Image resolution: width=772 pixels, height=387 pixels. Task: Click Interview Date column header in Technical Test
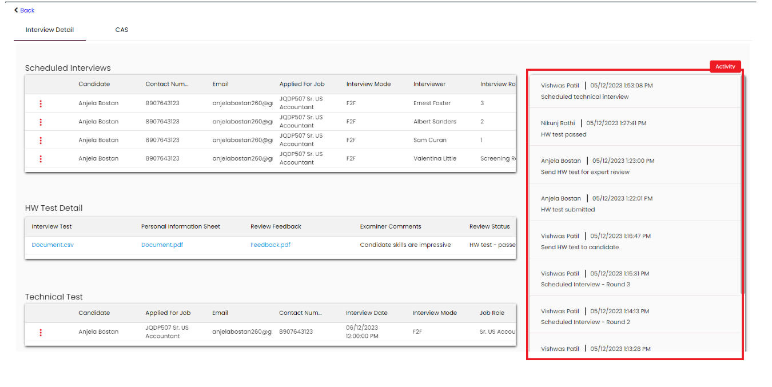point(367,313)
